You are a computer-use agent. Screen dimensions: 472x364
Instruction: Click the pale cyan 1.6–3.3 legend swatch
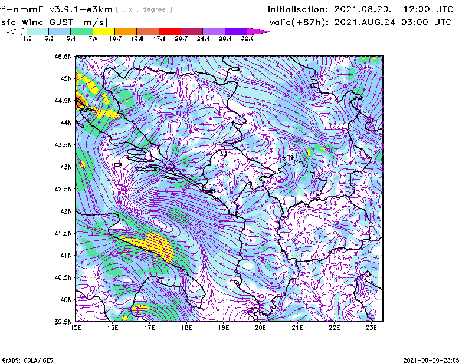click(x=38, y=31)
